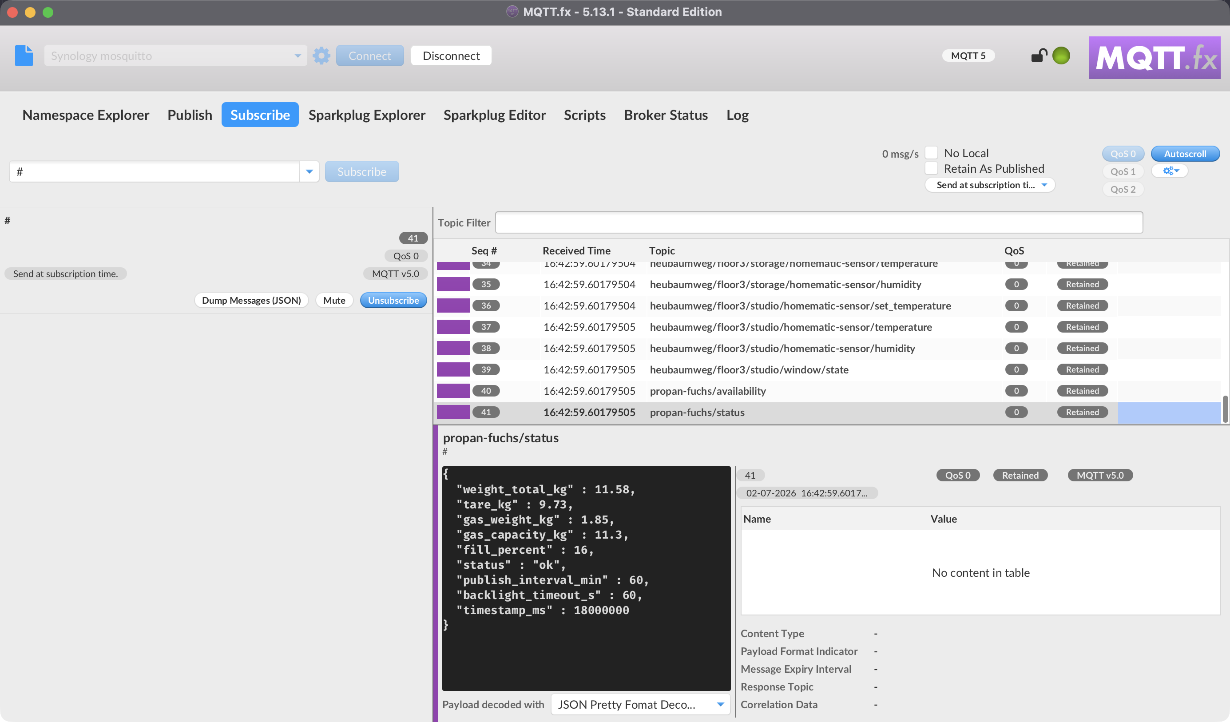
Task: Open Sparkplug Editor tab
Action: 494,115
